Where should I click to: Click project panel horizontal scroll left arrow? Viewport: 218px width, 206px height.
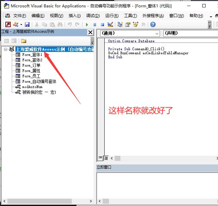(x=4, y=201)
